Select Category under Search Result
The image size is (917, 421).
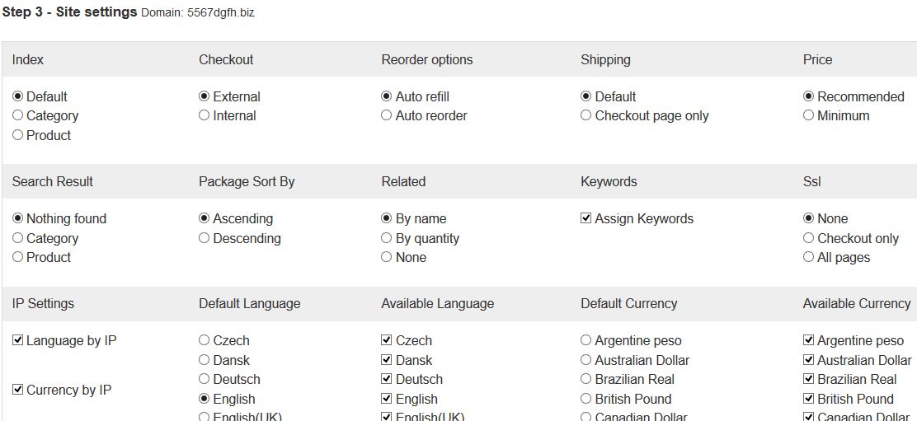(x=17, y=237)
